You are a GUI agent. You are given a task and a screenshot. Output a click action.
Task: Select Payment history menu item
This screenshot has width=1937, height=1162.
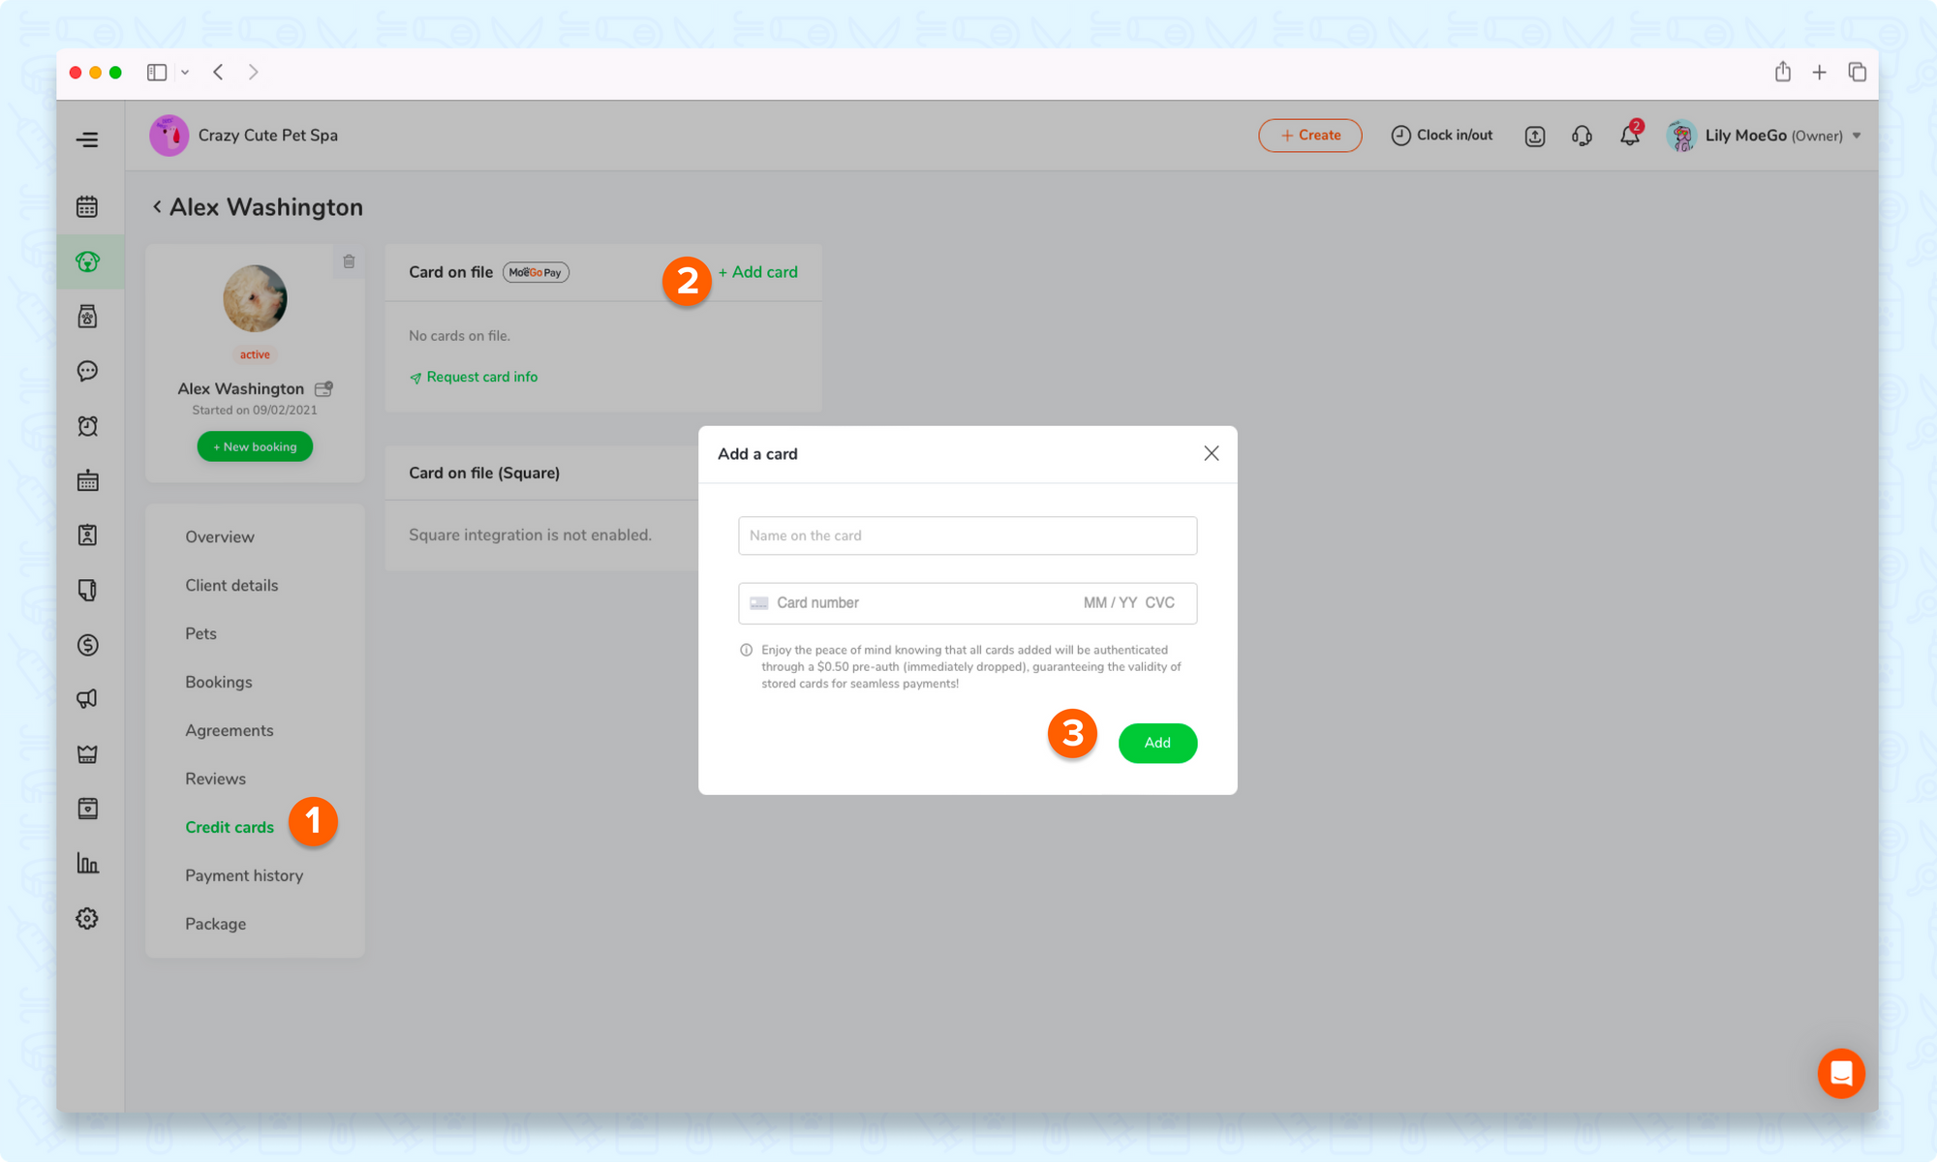pos(244,875)
